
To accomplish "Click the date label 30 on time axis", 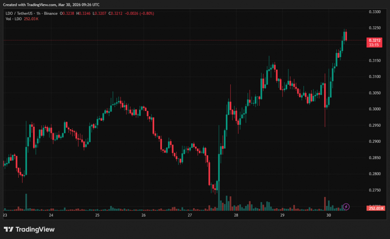I will [x=329, y=215].
